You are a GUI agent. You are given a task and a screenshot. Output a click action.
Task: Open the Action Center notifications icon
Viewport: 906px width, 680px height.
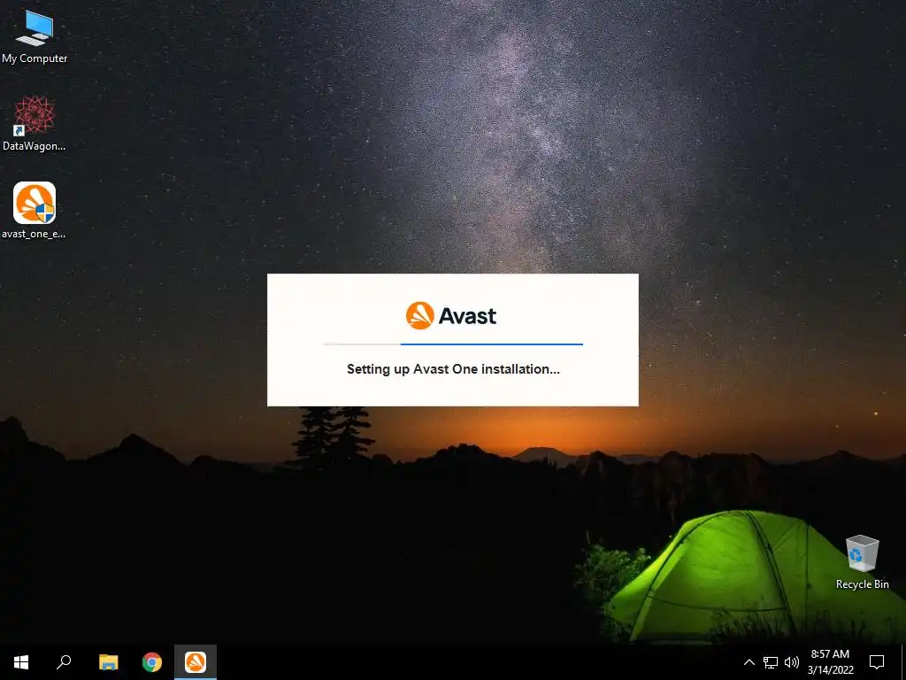tap(877, 662)
